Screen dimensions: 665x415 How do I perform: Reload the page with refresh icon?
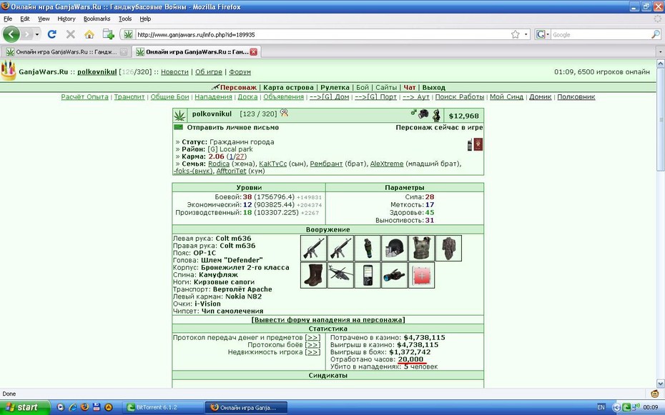click(51, 34)
